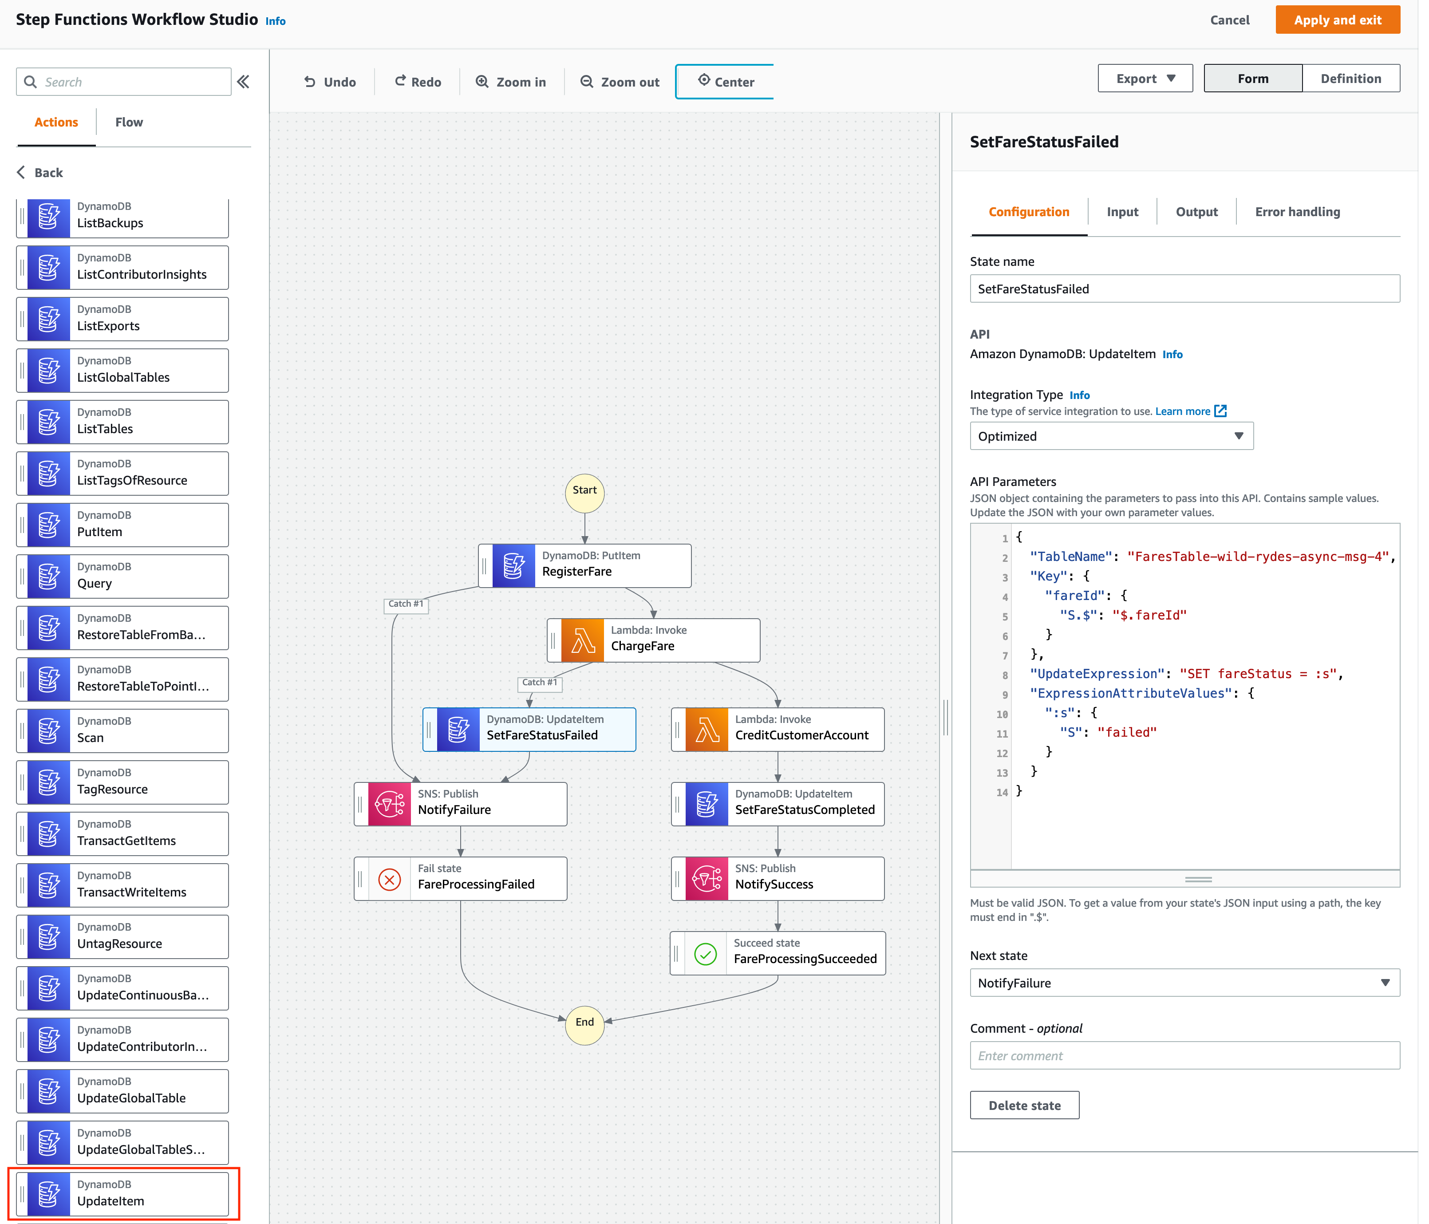The height and width of the screenshot is (1224, 1429).
Task: Click Zoom out on the canvas toolbar
Action: point(620,82)
